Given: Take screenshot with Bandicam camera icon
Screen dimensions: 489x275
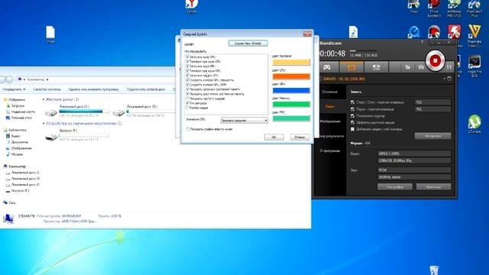Looking at the screenshot, I should 421,67.
